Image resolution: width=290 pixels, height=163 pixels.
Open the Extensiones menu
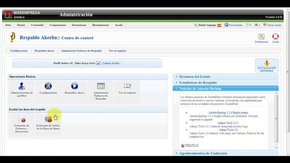tap(79, 25)
